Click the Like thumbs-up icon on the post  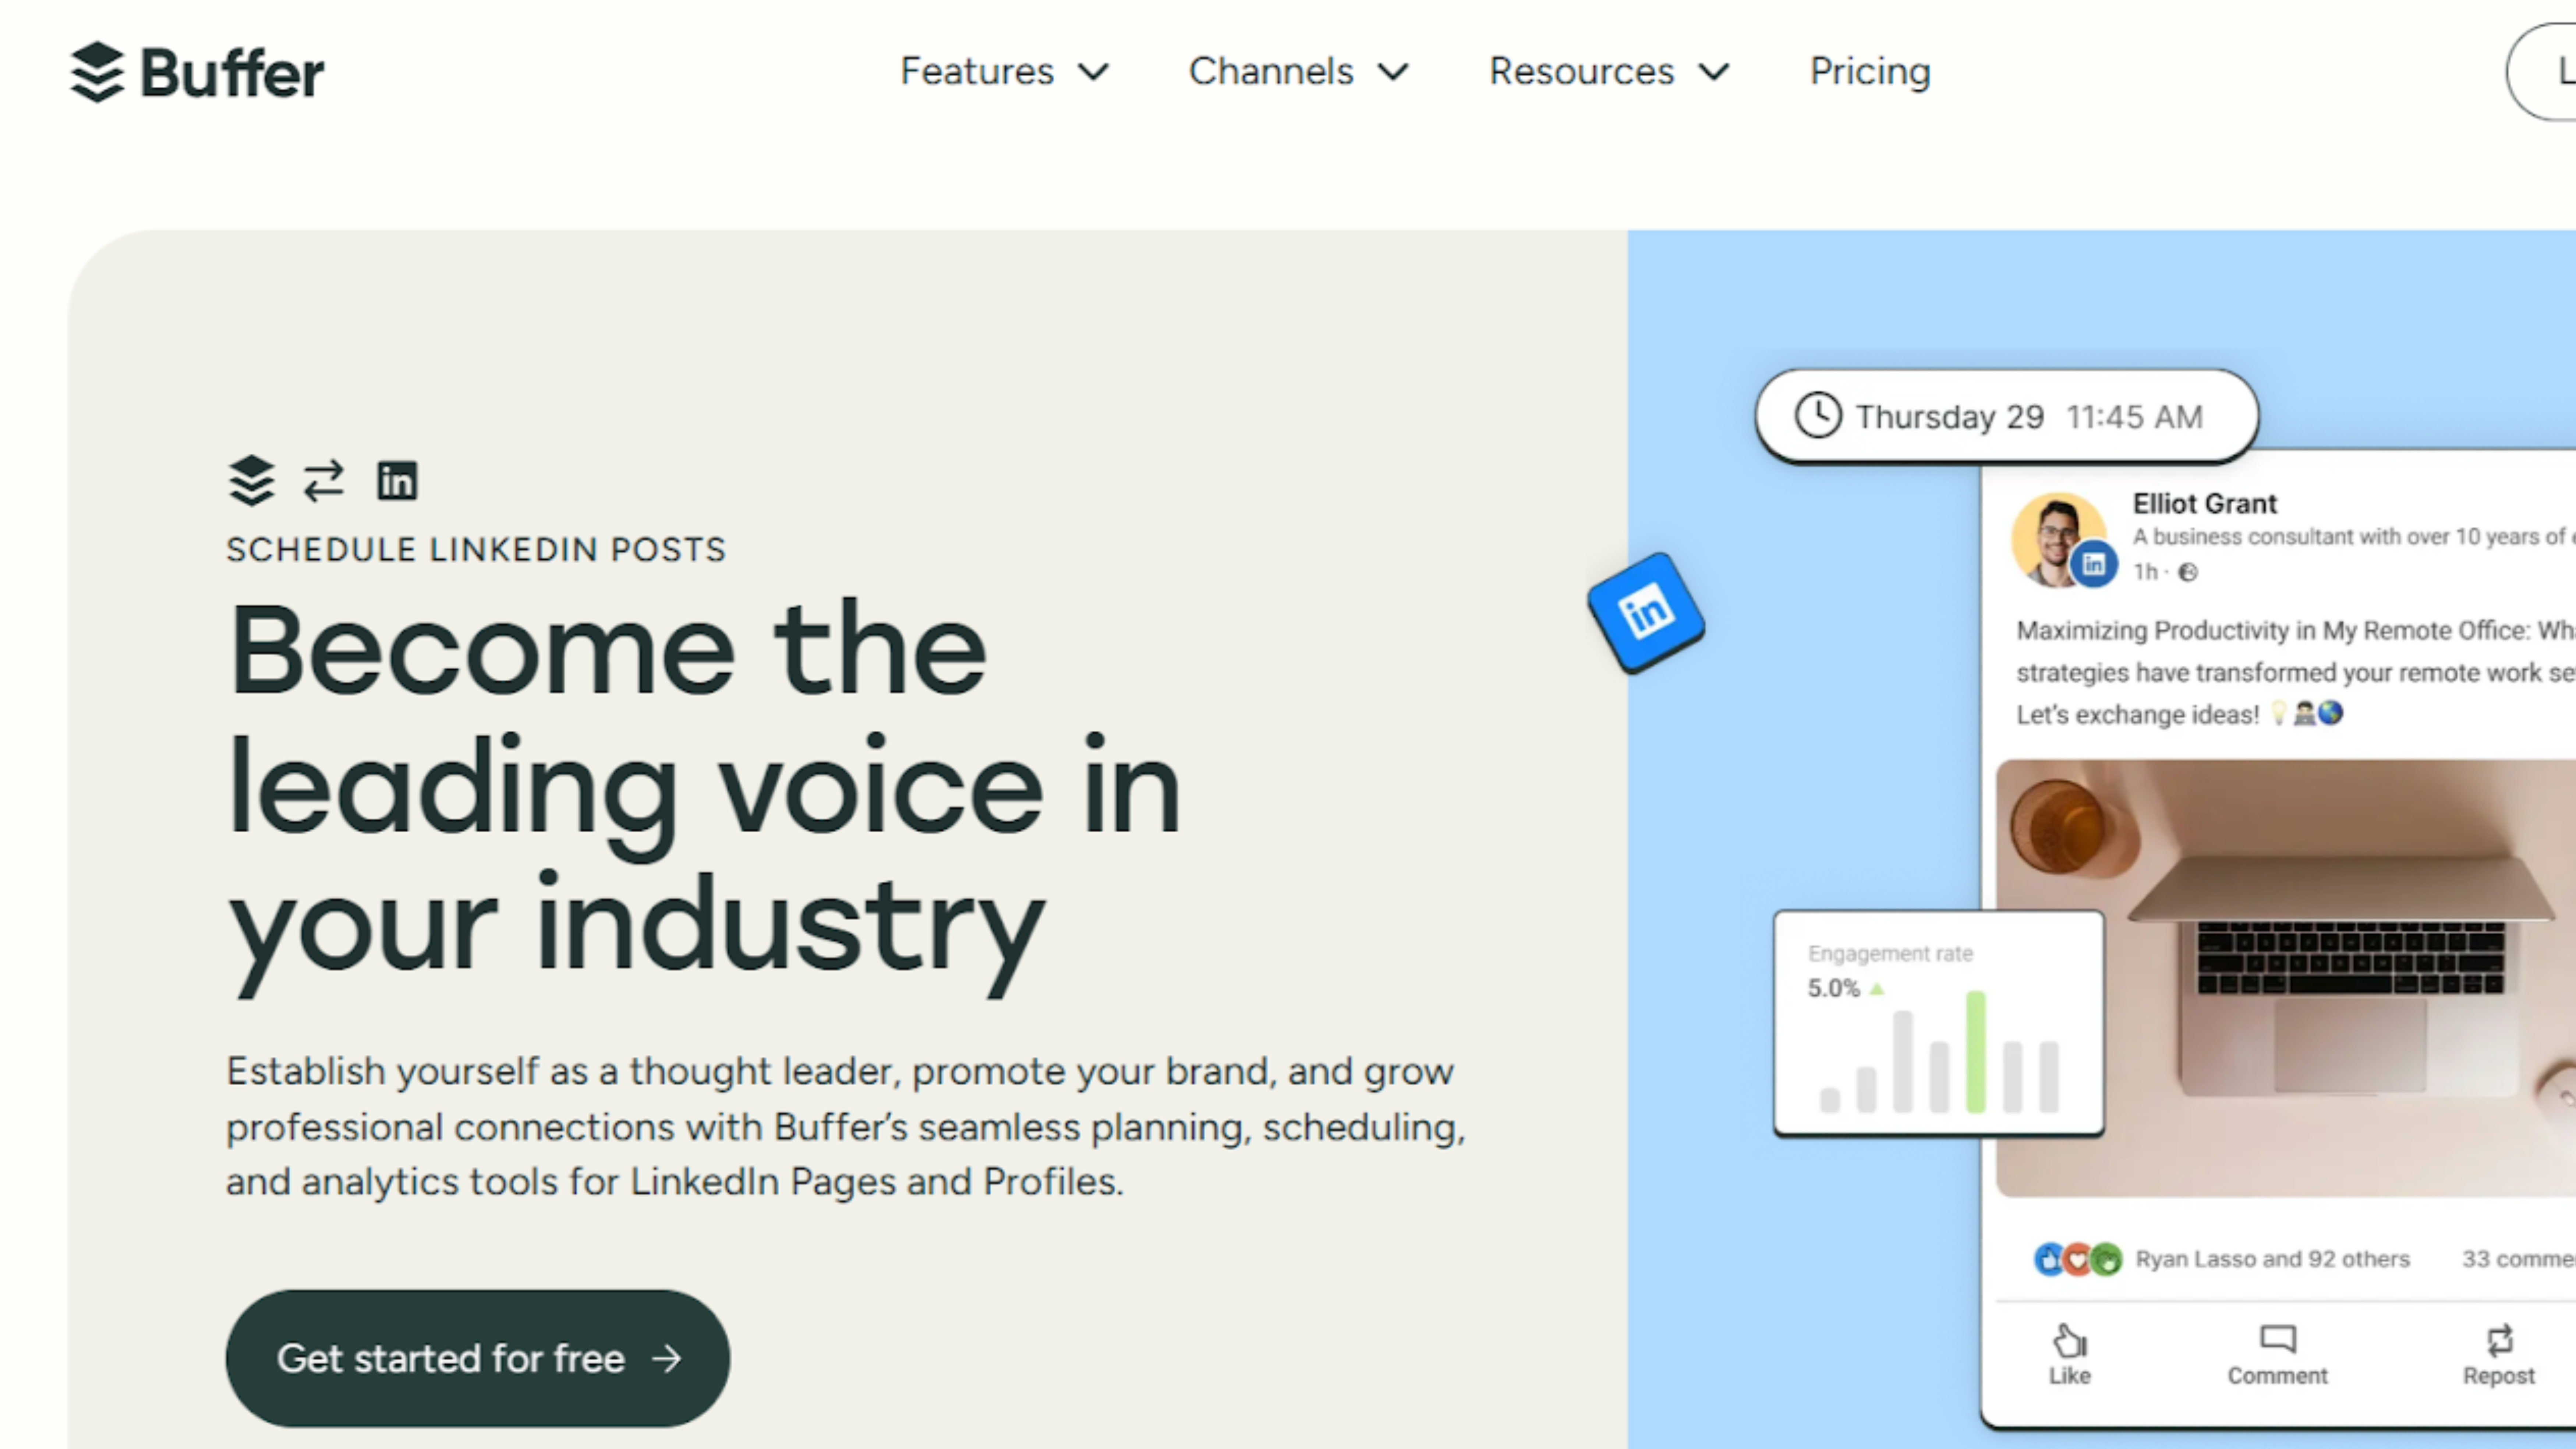point(2069,1341)
